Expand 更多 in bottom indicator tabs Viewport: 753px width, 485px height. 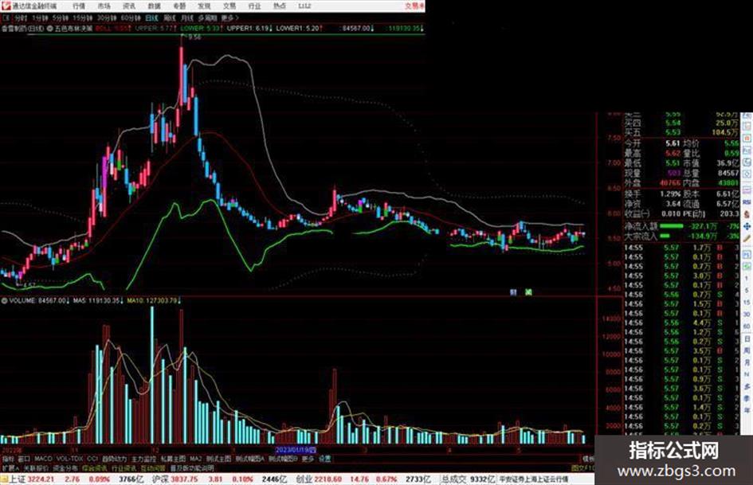tap(308, 459)
